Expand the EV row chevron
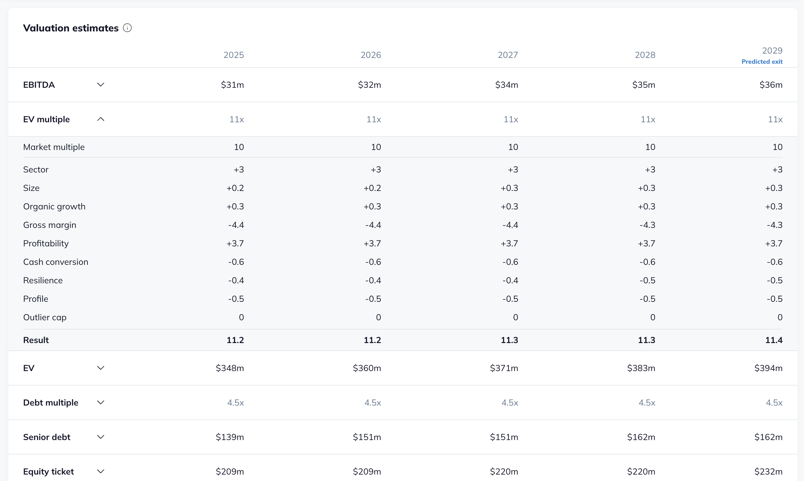This screenshot has height=481, width=804. pos(100,368)
